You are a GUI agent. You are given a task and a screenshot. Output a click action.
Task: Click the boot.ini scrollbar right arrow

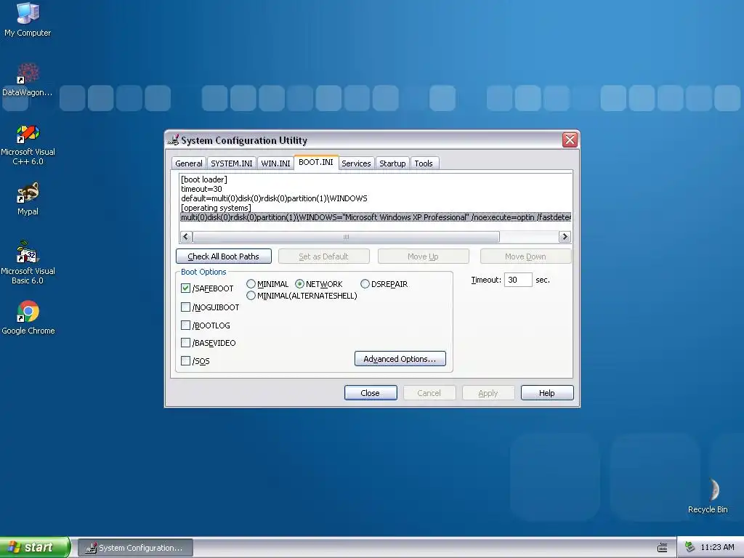pos(565,236)
